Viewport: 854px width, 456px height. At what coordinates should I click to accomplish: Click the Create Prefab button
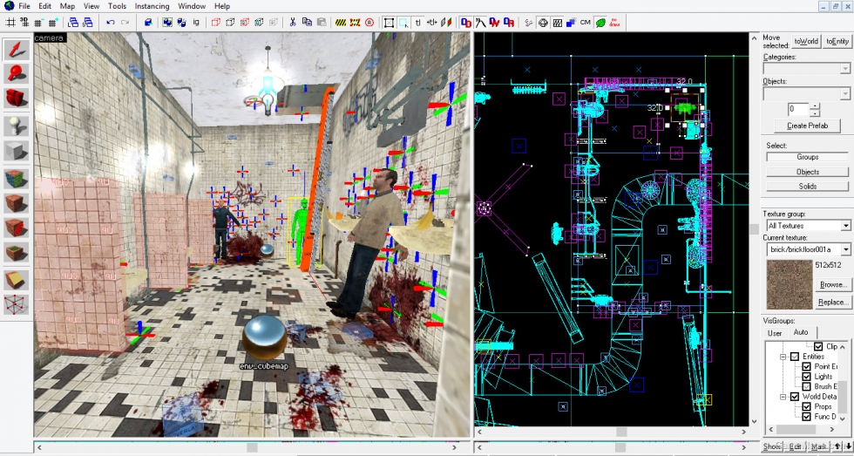point(807,126)
